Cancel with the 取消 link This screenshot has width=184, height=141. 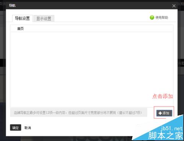pos(28,128)
